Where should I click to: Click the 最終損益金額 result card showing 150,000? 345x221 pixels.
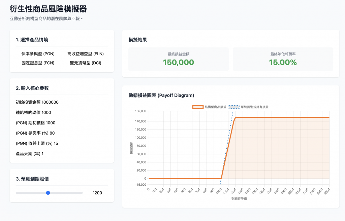pos(179,59)
